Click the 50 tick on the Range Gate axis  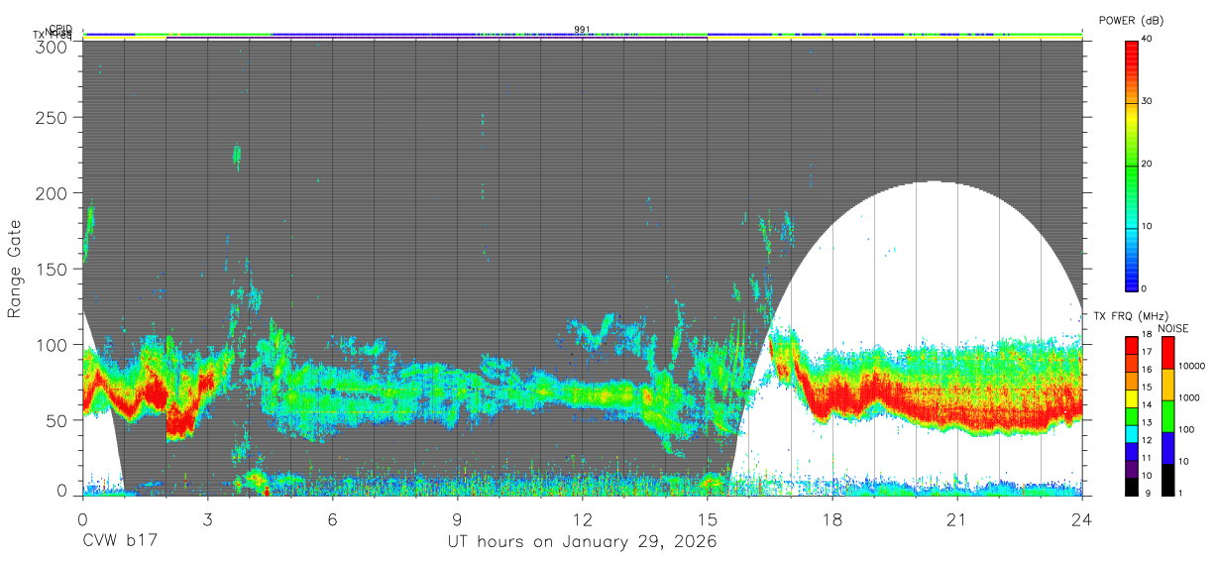click(x=58, y=419)
